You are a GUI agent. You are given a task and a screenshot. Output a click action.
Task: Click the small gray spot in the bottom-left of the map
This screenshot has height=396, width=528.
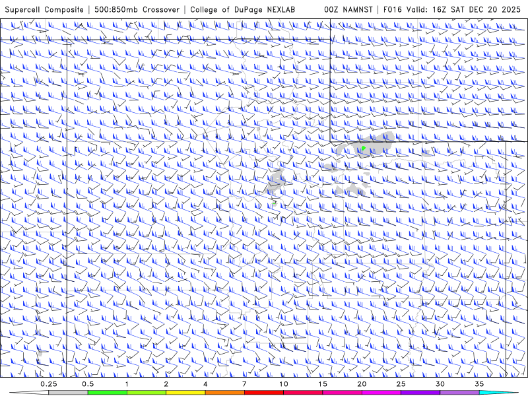pyautogui.click(x=40, y=352)
